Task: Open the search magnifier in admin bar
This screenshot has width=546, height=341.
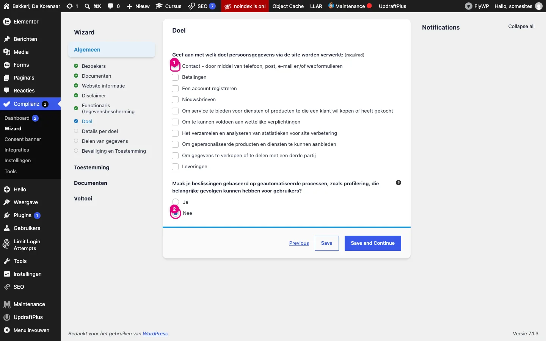Action: (x=87, y=6)
